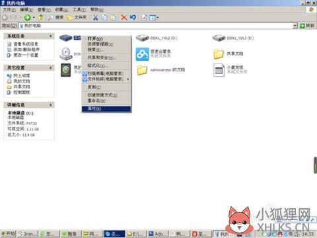The height and width of the screenshot is (238, 317).
Task: Select the highlighted local disk drive icon
Action: coord(66,38)
